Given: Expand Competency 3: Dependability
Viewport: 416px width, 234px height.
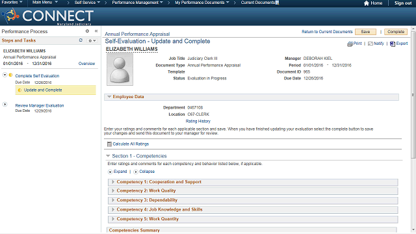Looking at the screenshot, I should 113,200.
